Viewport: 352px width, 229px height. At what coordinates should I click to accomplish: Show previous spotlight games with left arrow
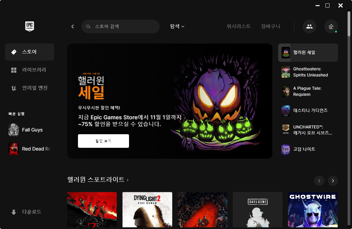tap(319, 181)
